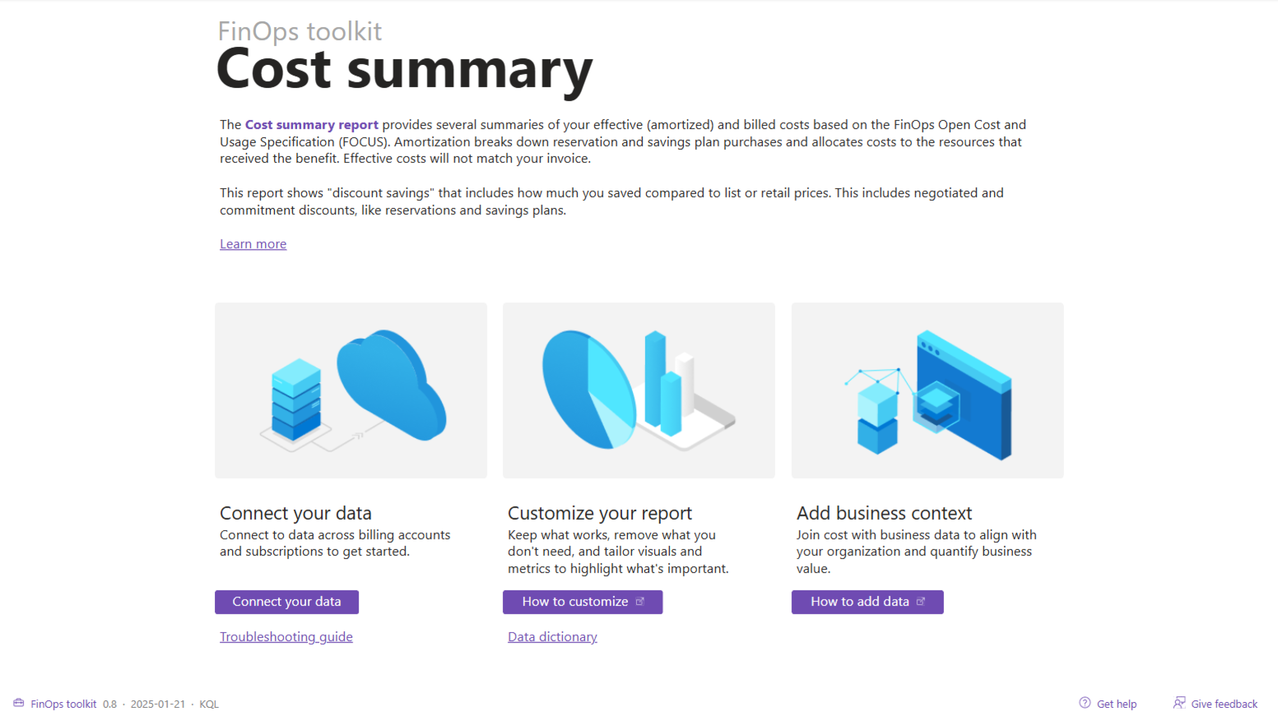
Task: Click the pie and bar chart illustration
Action: click(x=639, y=390)
